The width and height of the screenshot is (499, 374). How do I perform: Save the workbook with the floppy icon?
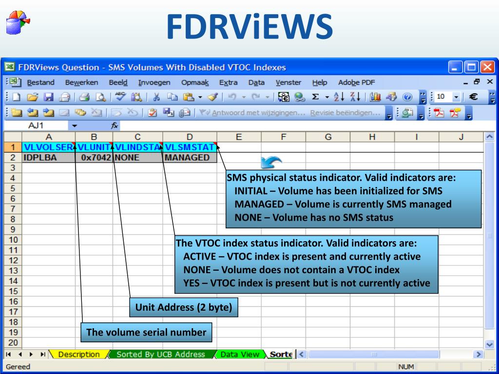pyautogui.click(x=49, y=97)
